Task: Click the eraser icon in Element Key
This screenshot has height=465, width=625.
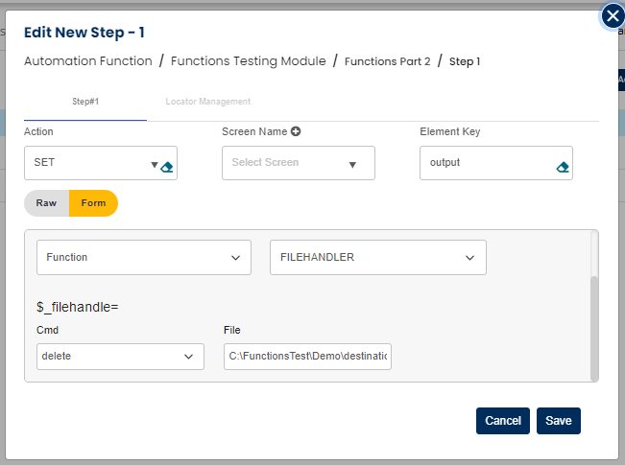Action: point(563,166)
